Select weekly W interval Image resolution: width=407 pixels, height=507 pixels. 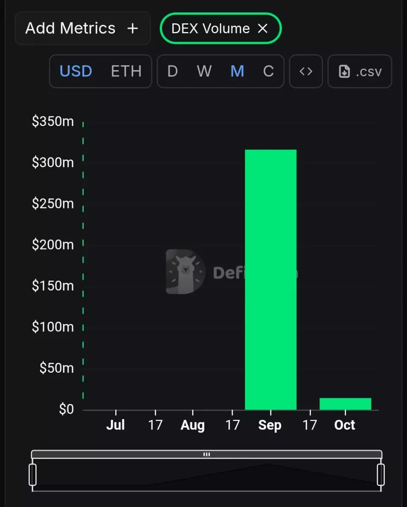tap(204, 71)
